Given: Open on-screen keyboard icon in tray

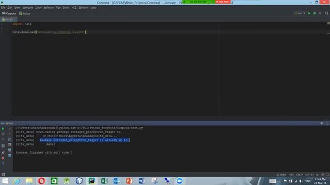Looking at the screenshot, I should click(x=273, y=181).
